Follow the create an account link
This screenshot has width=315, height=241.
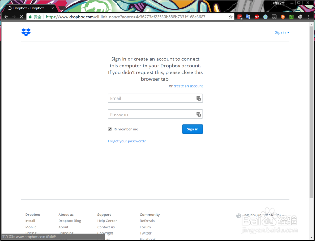pos(188,86)
